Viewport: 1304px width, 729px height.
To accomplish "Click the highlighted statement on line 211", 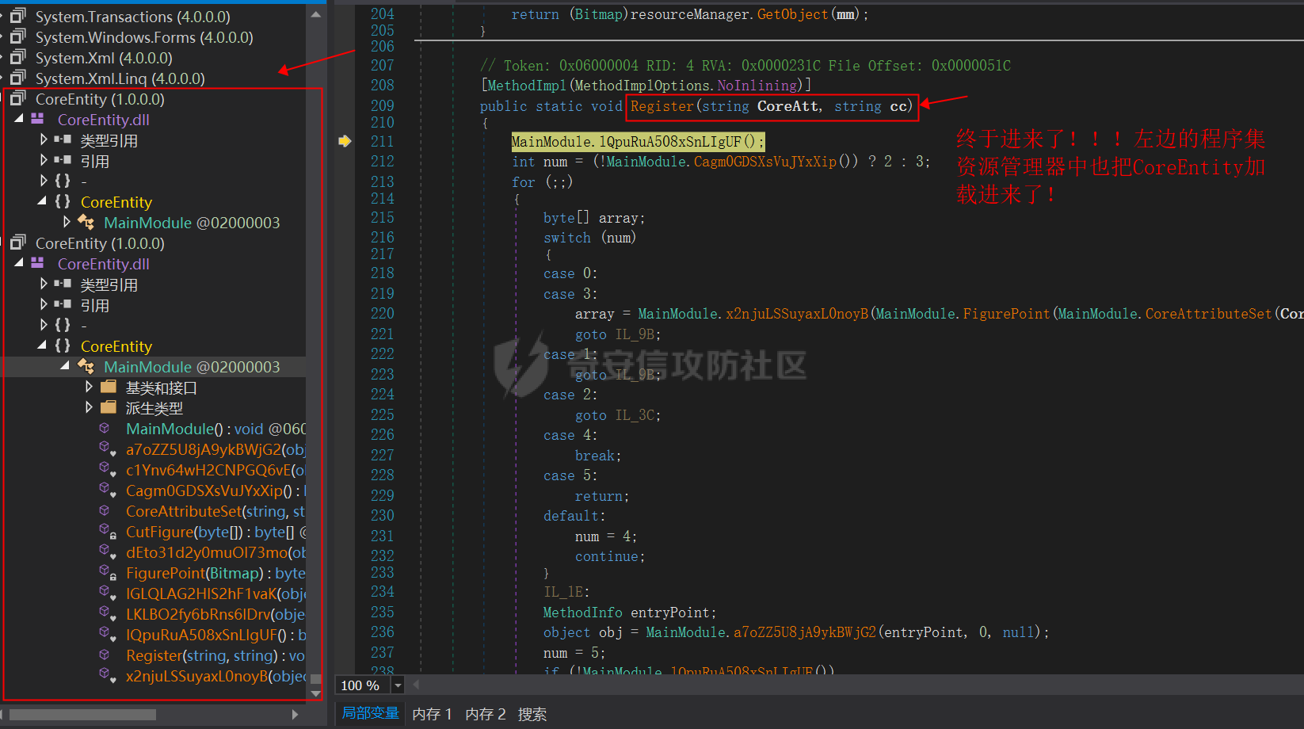I will click(638, 142).
